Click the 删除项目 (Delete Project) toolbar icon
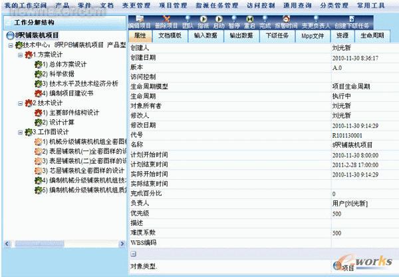The image size is (399, 277). click(x=166, y=21)
